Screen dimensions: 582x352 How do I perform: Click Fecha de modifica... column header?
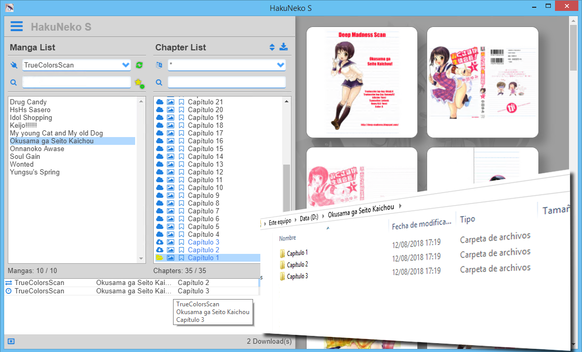click(x=421, y=224)
